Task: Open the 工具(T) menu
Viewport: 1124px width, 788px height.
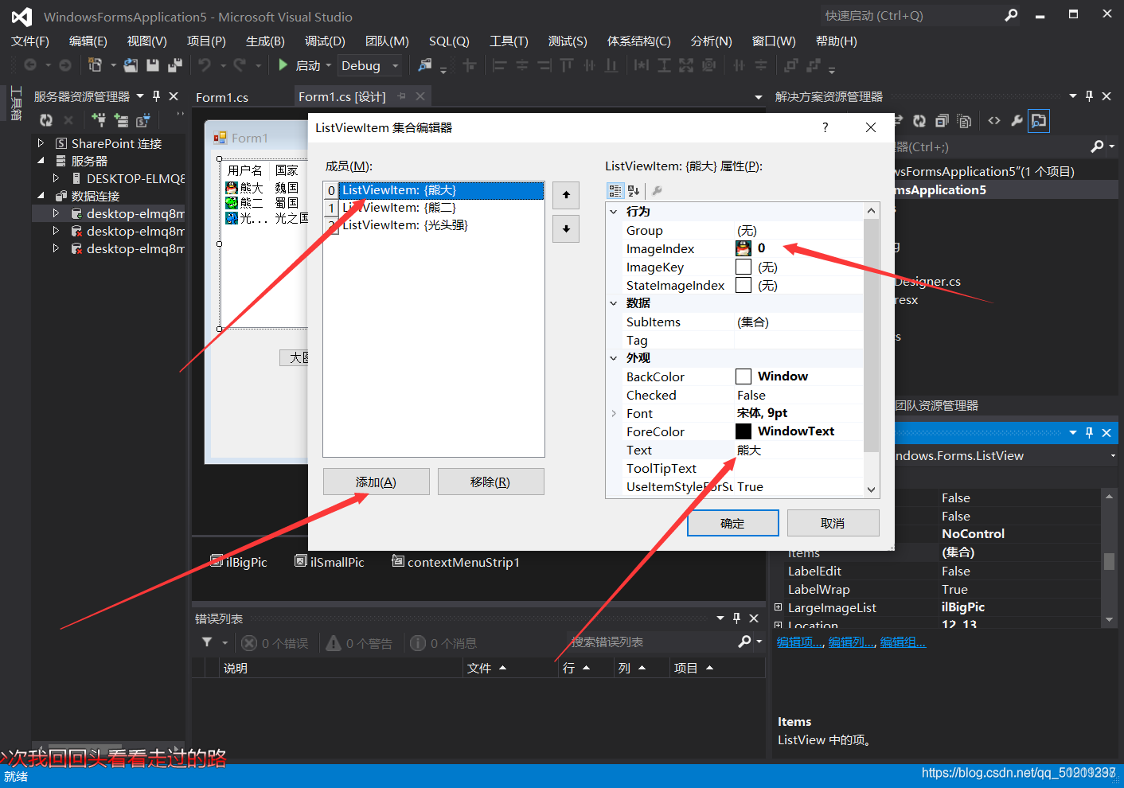Action: 509,41
